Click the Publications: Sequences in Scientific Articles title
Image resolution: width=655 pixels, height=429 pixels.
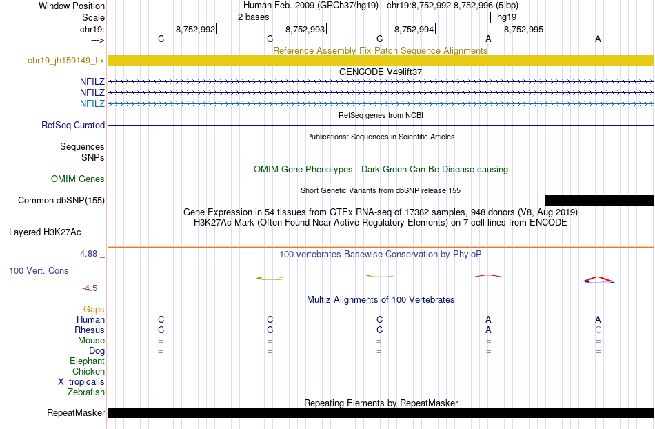[381, 137]
